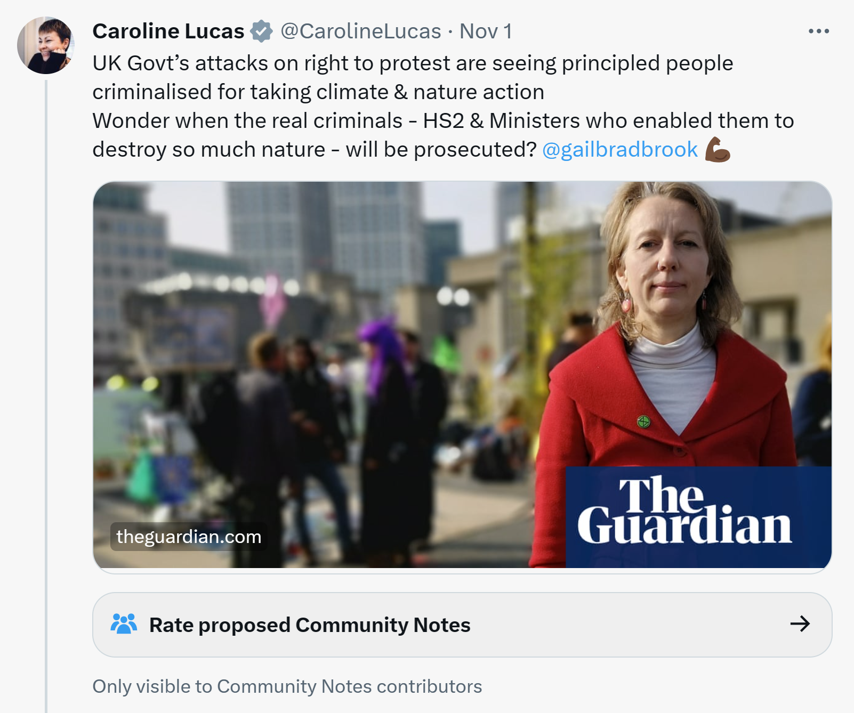Viewport: 854px width, 713px height.
Task: Click the green badge on the red coat
Action: [x=644, y=422]
